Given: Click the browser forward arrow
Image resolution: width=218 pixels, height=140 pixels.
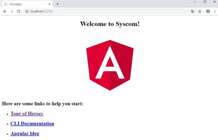Looking at the screenshot, I should (12, 11).
